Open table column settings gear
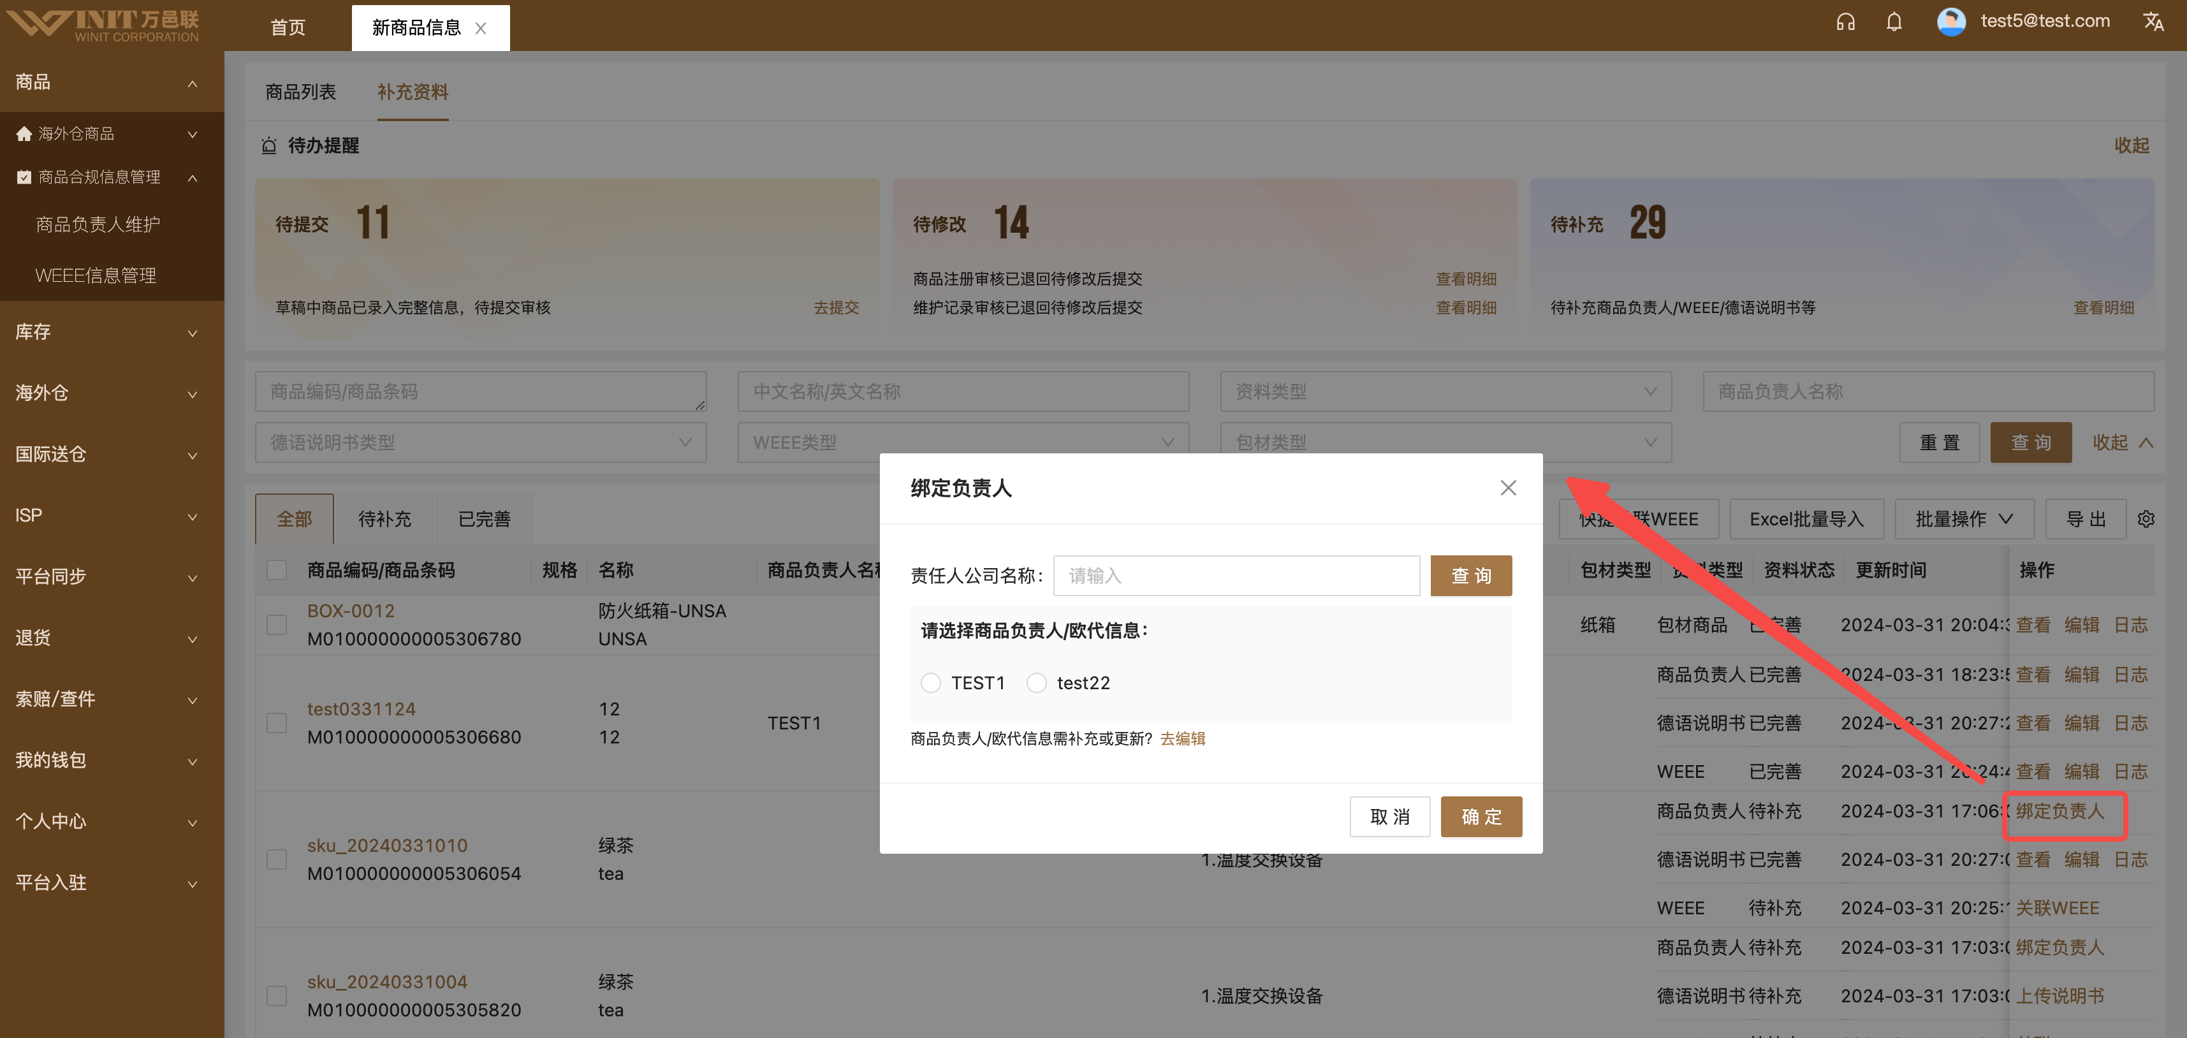The width and height of the screenshot is (2187, 1038). (2146, 520)
